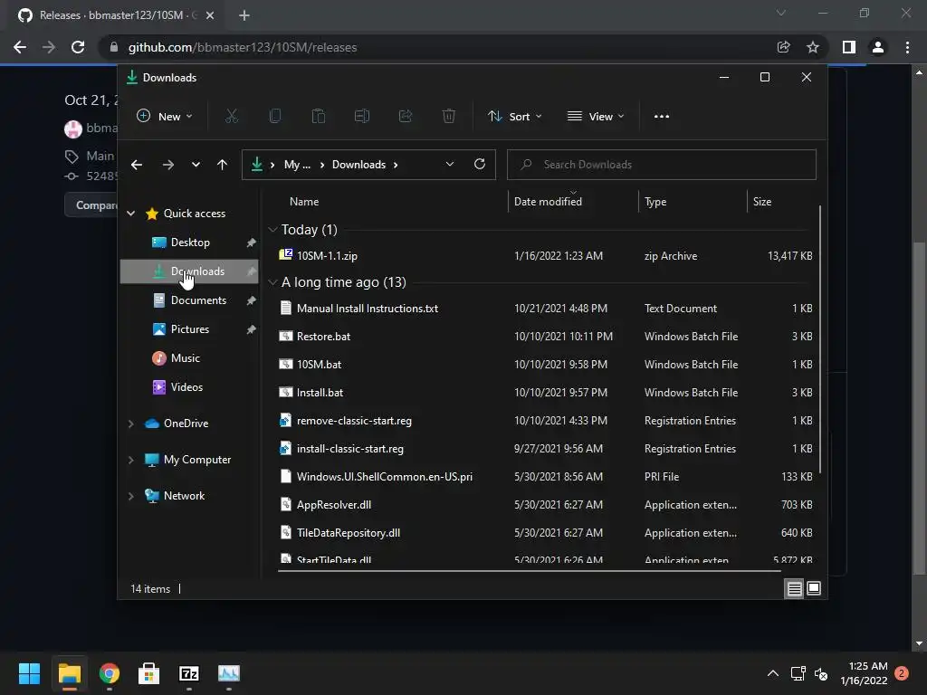Image resolution: width=927 pixels, height=695 pixels.
Task: Click the Delete trash can icon
Action: tap(449, 117)
